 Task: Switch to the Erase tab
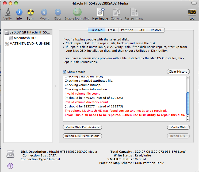pyautogui.click(x=112, y=30)
